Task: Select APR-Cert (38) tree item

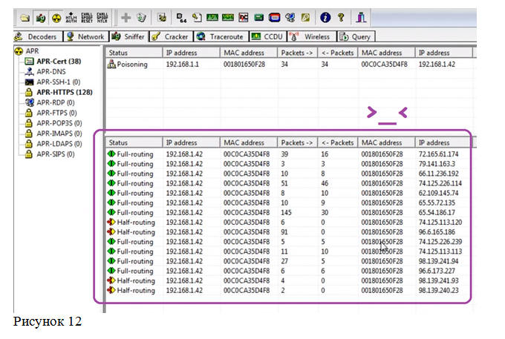Action: (x=59, y=62)
